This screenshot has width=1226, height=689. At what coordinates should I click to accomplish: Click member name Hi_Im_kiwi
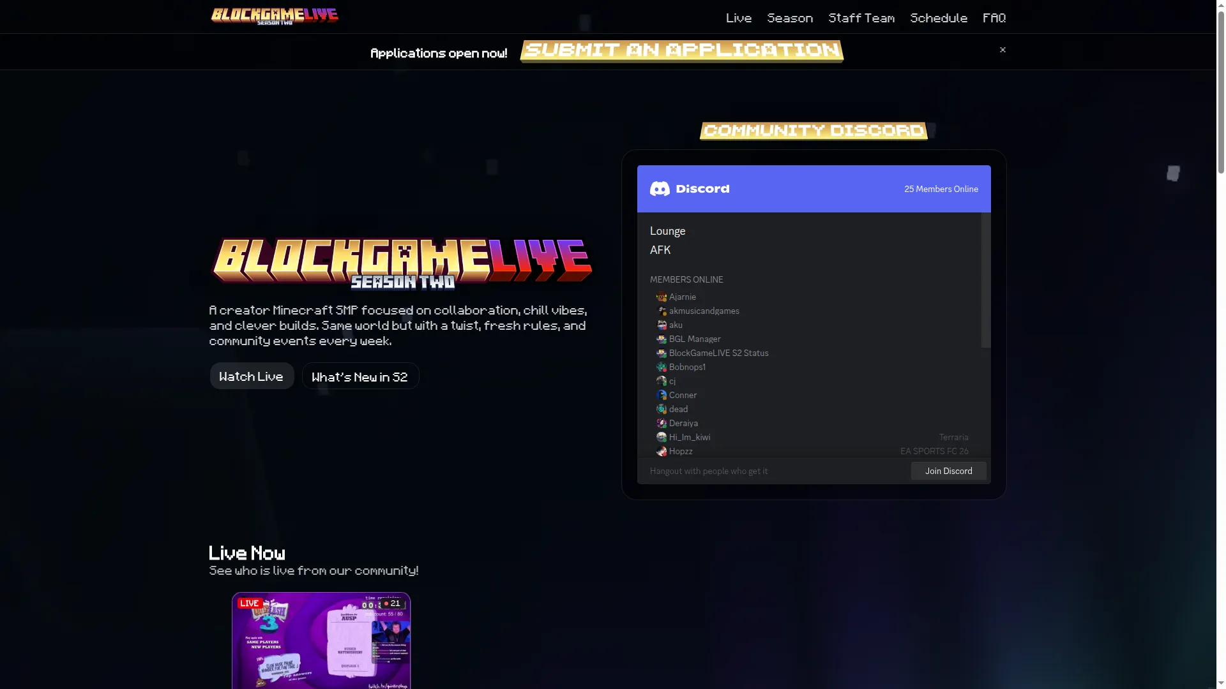click(690, 437)
